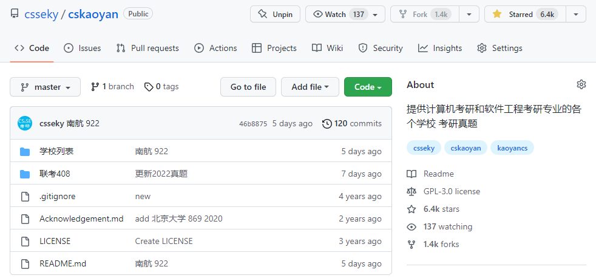Switch to the Issues tab

[x=83, y=49]
